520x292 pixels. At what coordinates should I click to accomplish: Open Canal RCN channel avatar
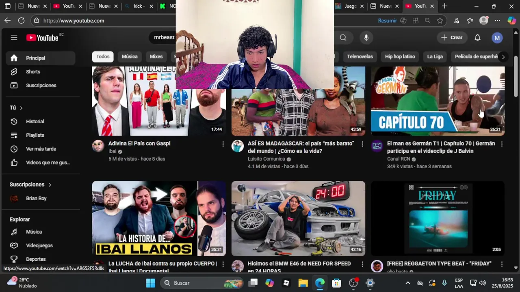[x=377, y=146]
